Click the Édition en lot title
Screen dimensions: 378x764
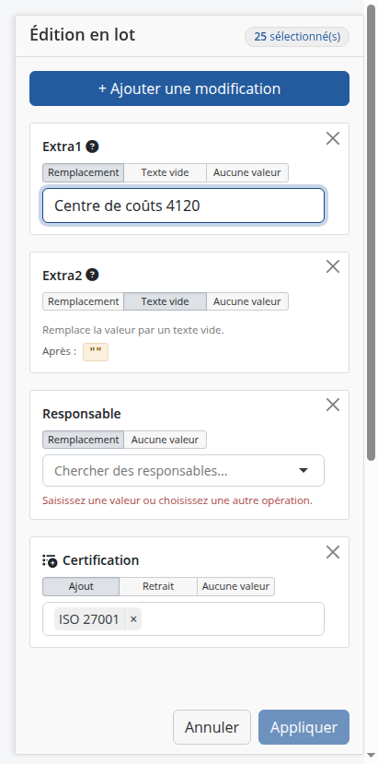83,35
